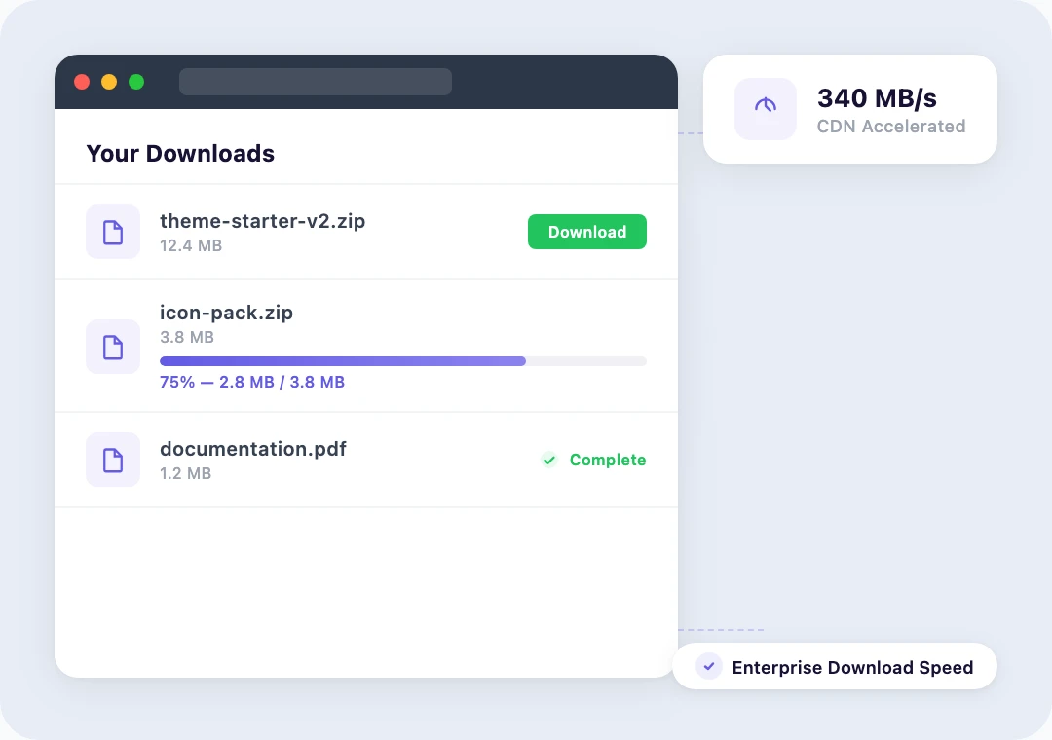Download theme-starter-v2.zip with the green button

click(587, 232)
